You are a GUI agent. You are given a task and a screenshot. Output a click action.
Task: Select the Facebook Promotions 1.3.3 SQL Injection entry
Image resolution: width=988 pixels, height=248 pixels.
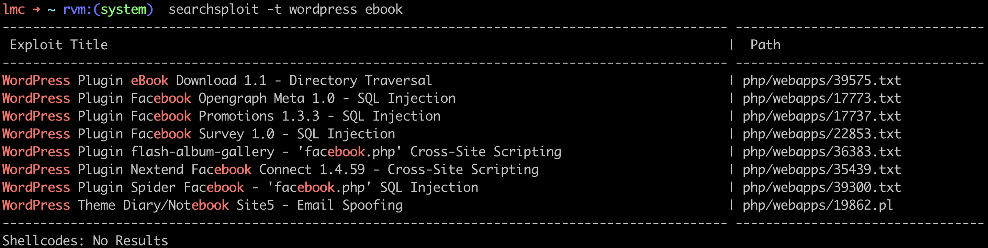tap(221, 116)
